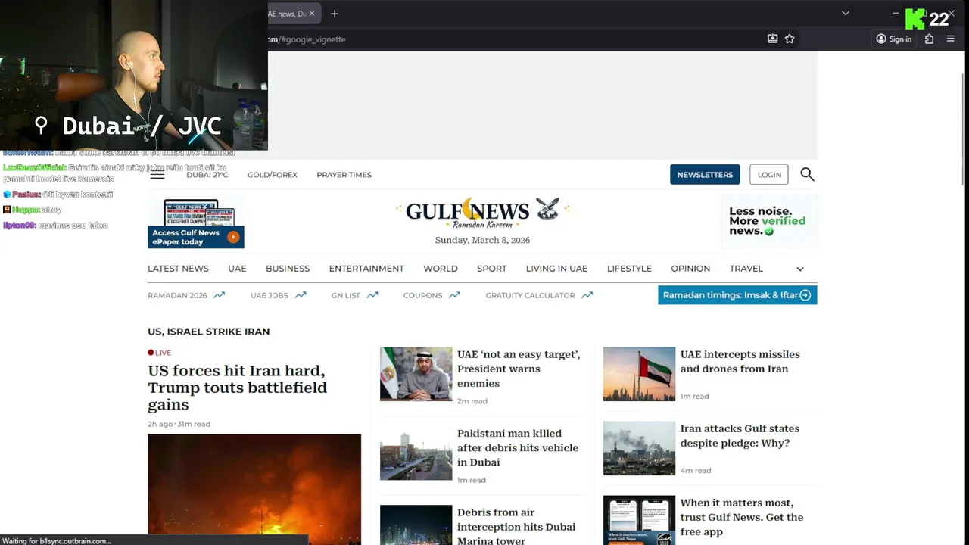The width and height of the screenshot is (969, 545).
Task: Click the Pakistani man article thumbnail
Action: coord(416,453)
